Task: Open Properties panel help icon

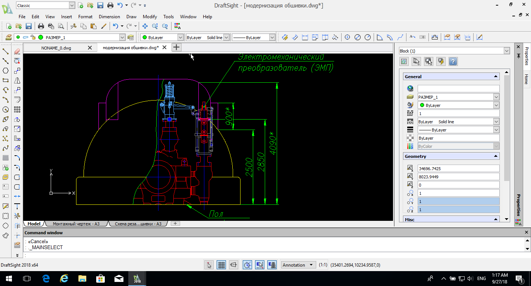Action: (453, 61)
